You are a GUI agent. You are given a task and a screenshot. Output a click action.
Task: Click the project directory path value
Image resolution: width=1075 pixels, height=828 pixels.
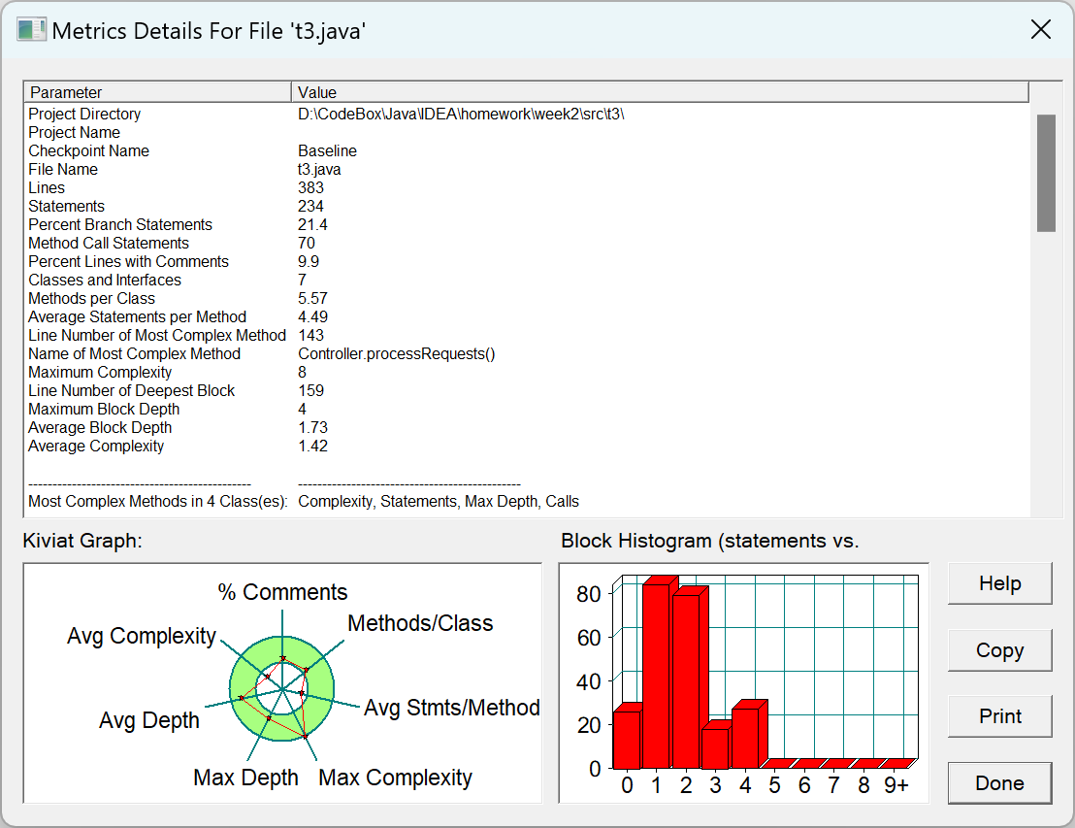[x=461, y=114]
